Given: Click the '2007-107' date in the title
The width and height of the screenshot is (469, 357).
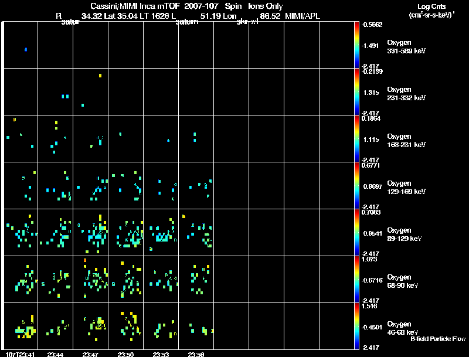Looking at the screenshot, I should [x=201, y=6].
